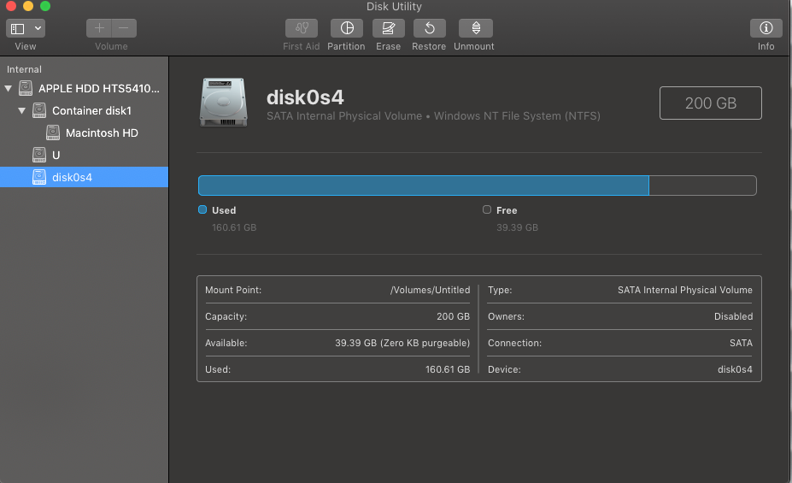Image resolution: width=792 pixels, height=483 pixels.
Task: Close the Disk Utility window
Action: pos(10,6)
